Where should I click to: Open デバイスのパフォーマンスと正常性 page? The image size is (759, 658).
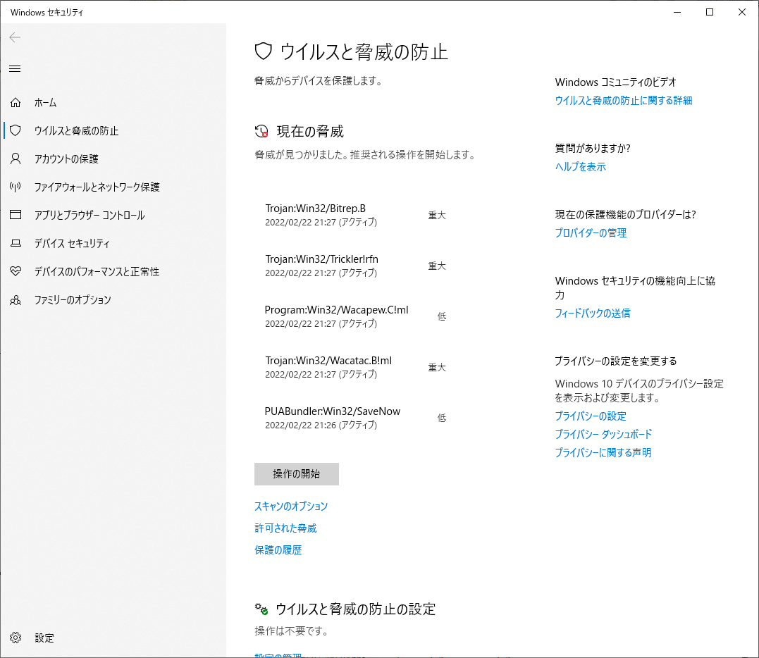point(97,271)
